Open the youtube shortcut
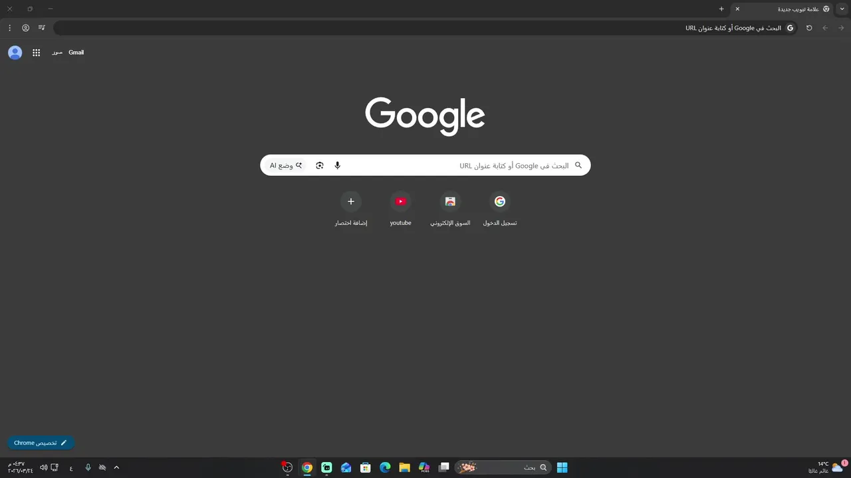The height and width of the screenshot is (478, 851). 400,208
